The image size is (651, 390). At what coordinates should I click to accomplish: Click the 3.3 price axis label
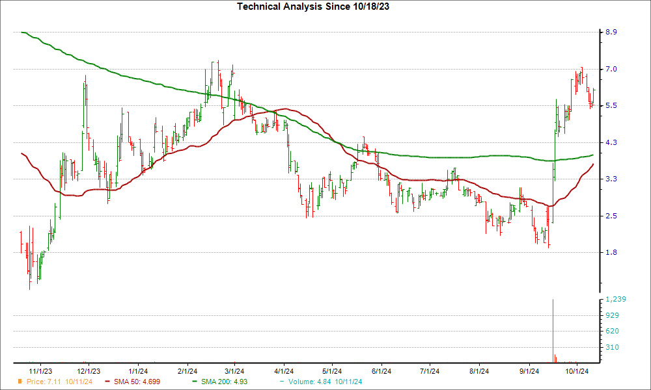(611, 179)
